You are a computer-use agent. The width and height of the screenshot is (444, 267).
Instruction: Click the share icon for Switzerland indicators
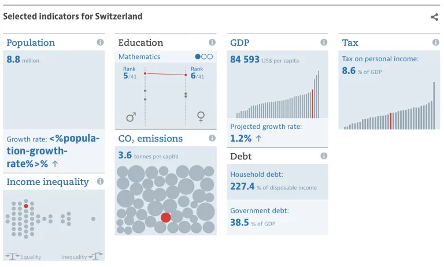click(434, 17)
